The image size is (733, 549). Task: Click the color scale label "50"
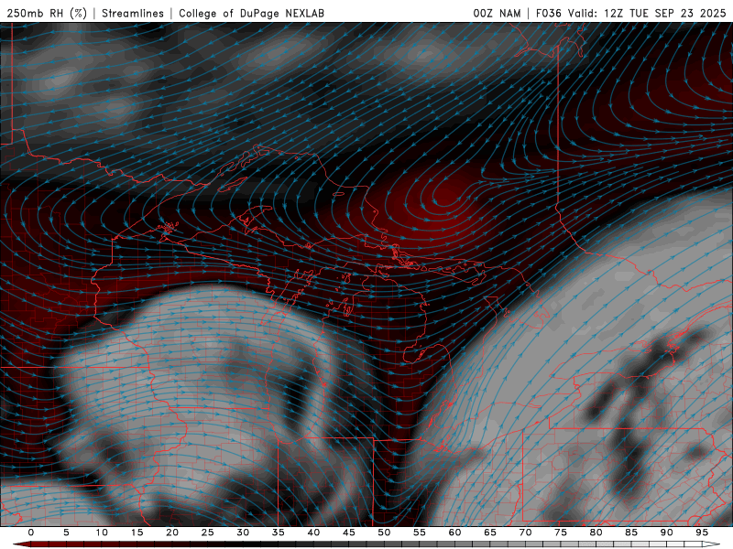(384, 533)
